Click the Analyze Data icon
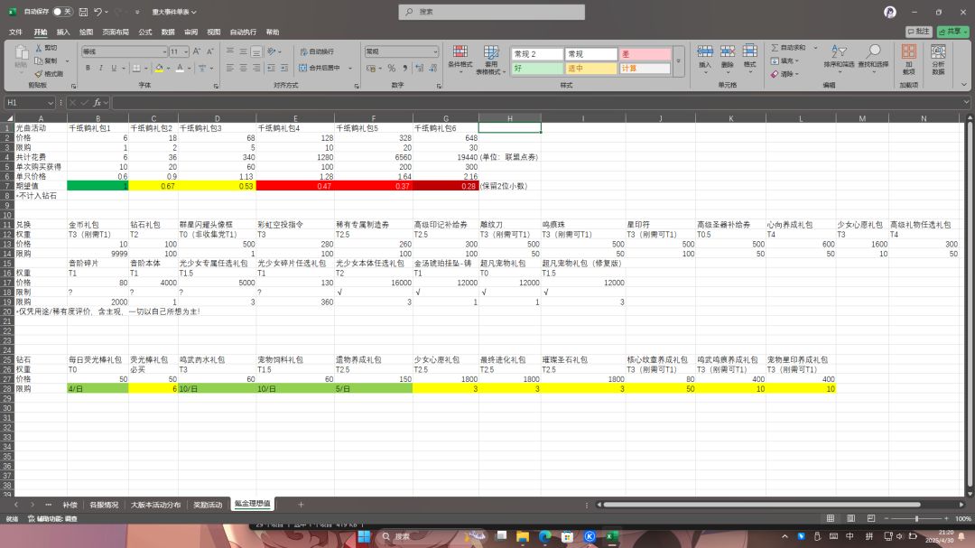 tap(938, 60)
